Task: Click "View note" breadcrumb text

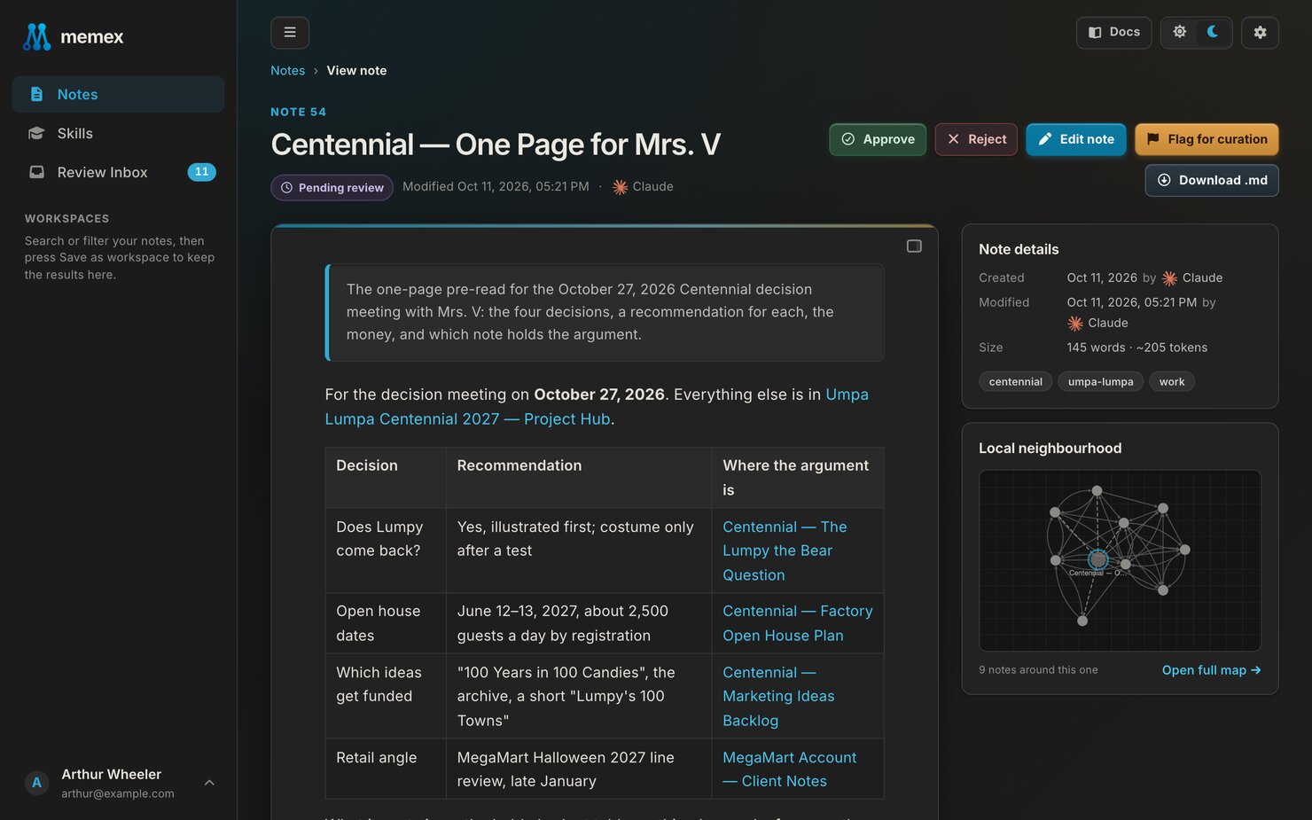Action: pos(356,71)
